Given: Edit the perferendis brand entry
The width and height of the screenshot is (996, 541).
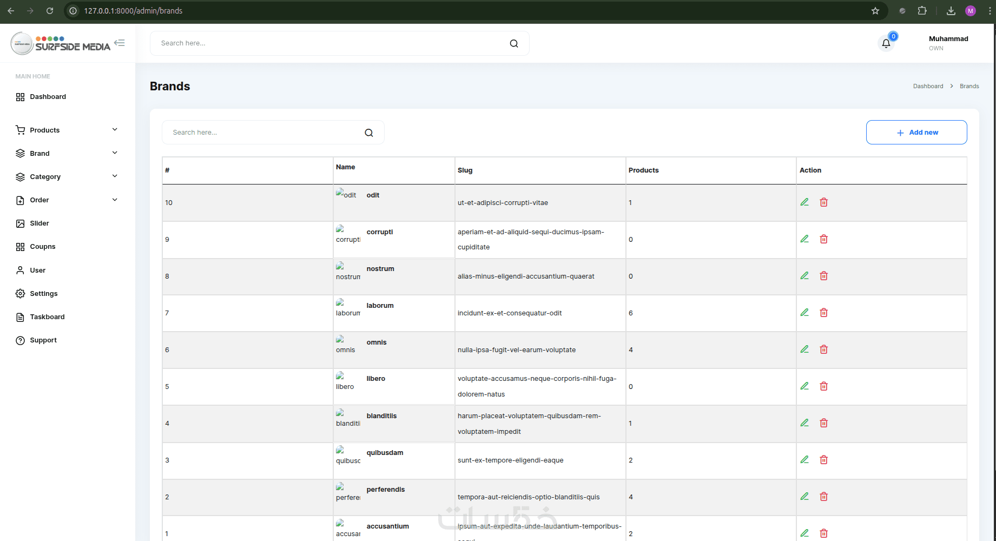Looking at the screenshot, I should 804,497.
